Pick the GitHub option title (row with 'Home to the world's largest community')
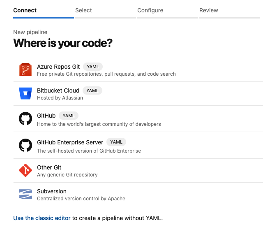This screenshot has width=263, height=232. click(x=46, y=116)
